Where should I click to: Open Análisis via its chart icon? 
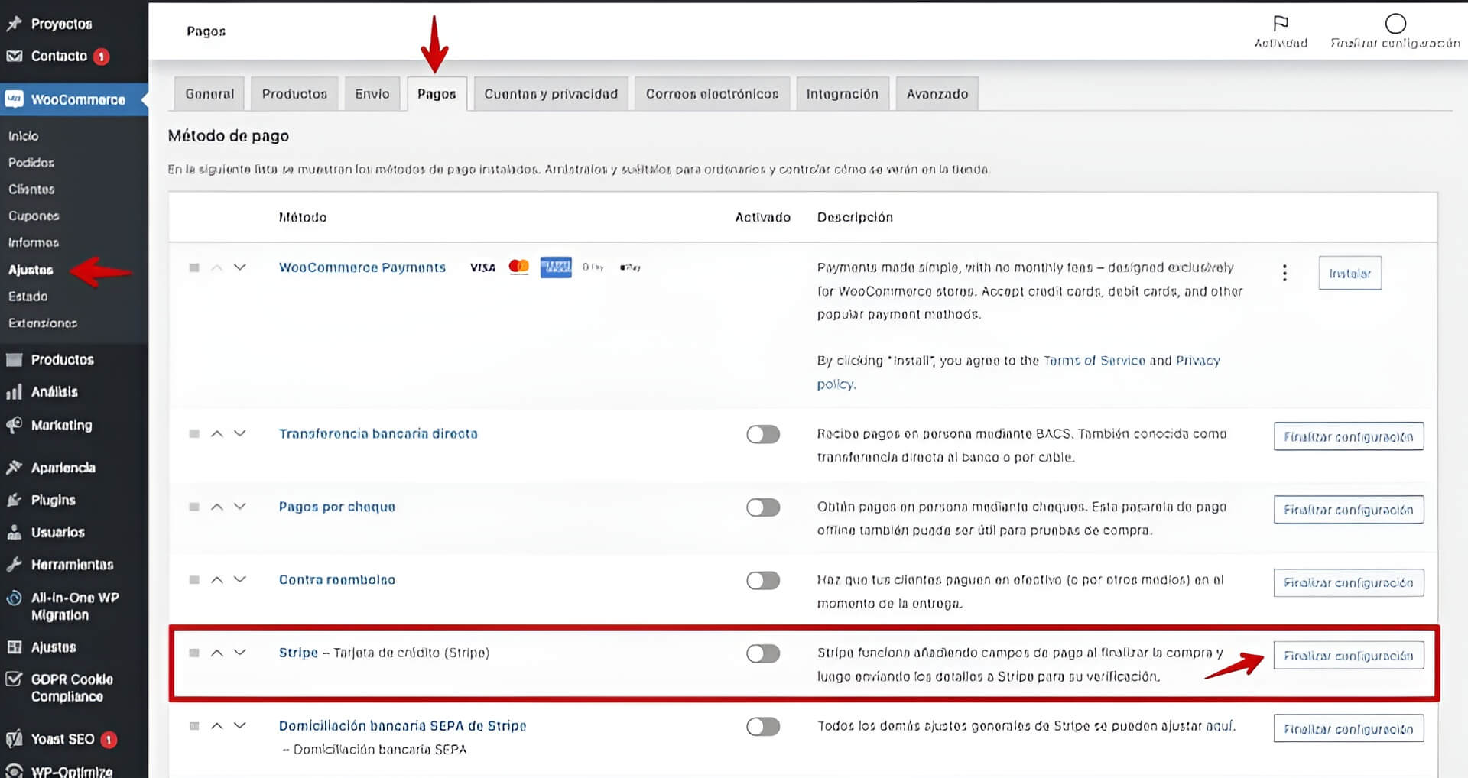pos(14,392)
